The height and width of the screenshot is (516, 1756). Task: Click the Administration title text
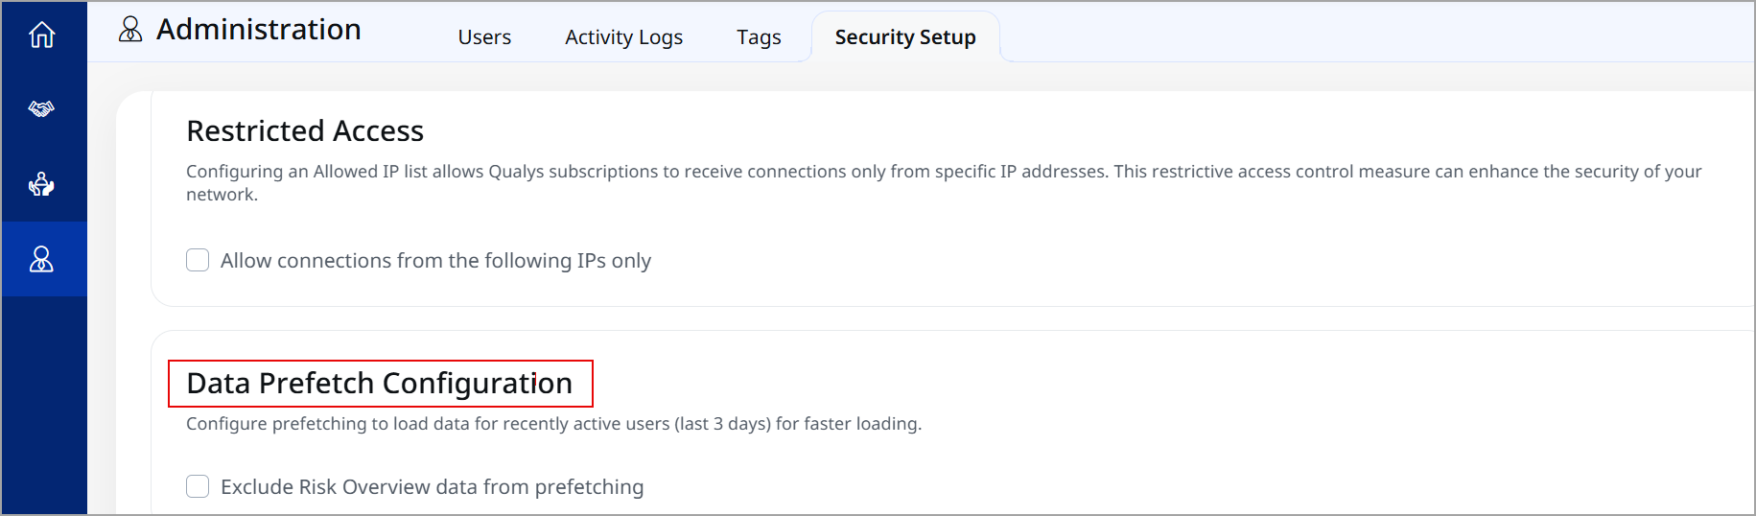point(259,30)
